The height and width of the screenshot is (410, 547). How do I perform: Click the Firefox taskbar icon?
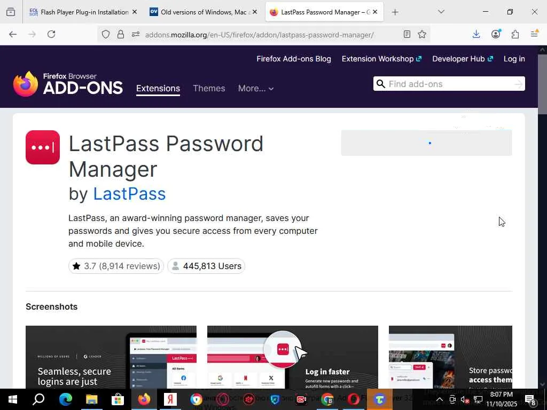pos(144,399)
